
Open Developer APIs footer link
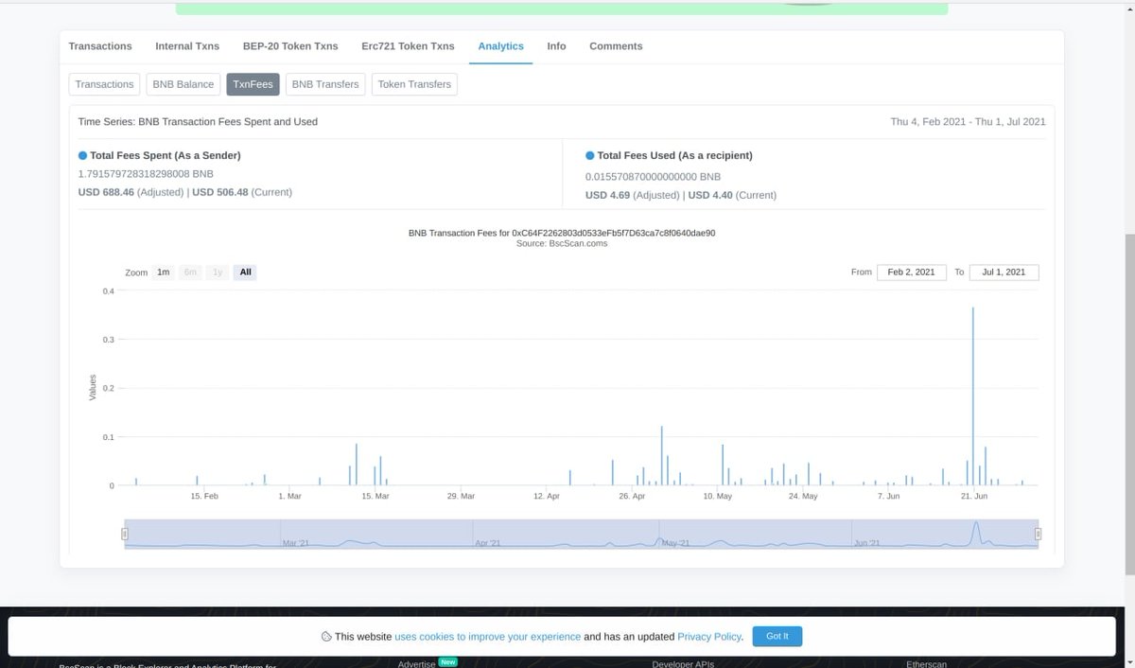683,664
